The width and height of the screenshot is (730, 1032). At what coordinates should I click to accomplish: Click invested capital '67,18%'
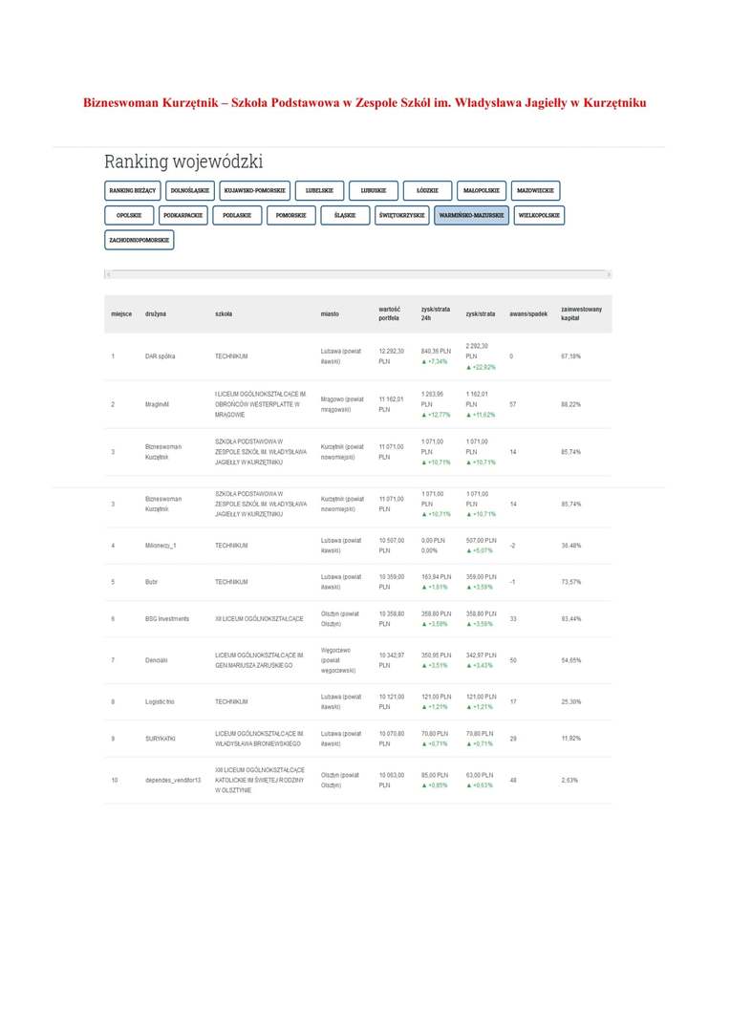click(x=570, y=356)
